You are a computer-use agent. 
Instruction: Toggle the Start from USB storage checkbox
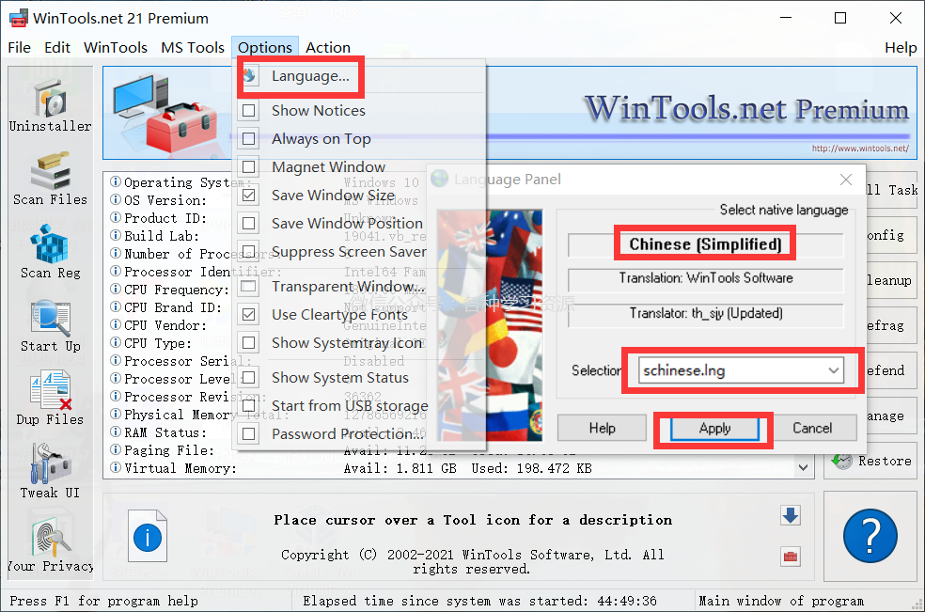[249, 405]
